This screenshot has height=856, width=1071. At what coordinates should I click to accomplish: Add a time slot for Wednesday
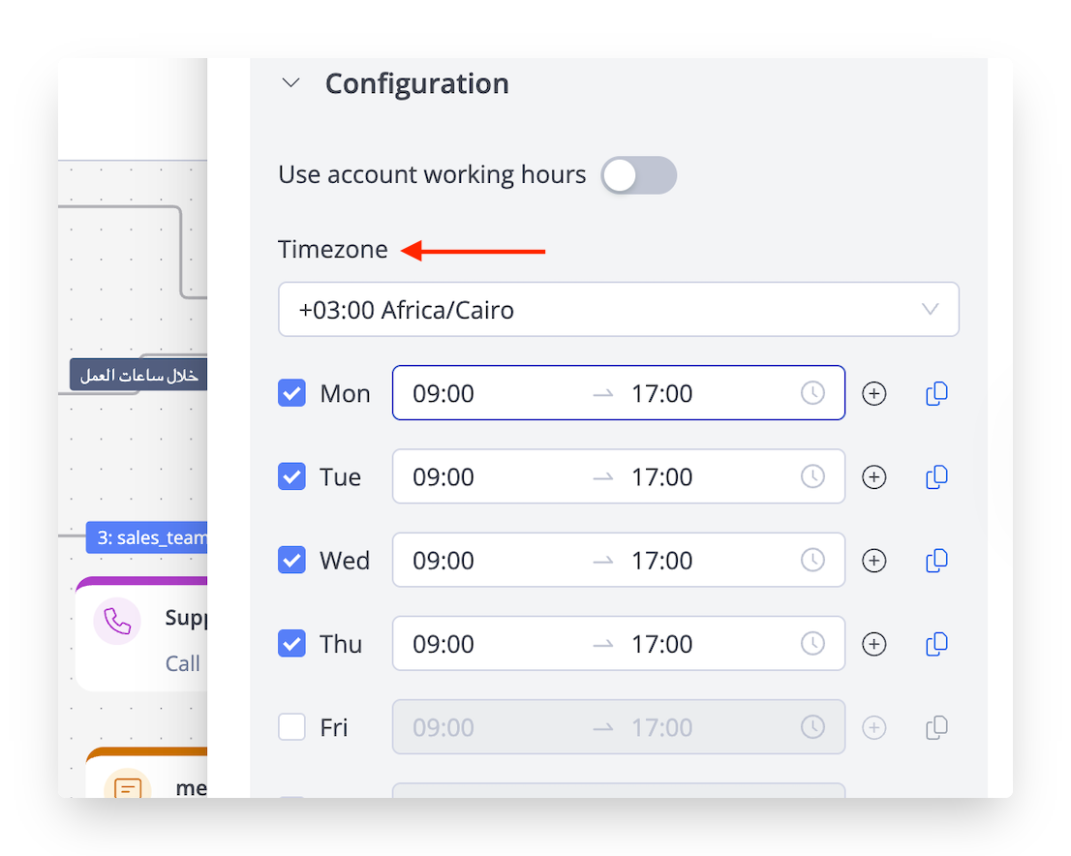click(x=874, y=560)
